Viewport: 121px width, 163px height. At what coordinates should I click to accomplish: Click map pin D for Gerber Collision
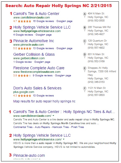tap(85, 56)
